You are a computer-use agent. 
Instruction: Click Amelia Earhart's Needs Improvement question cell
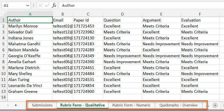click(122, 62)
